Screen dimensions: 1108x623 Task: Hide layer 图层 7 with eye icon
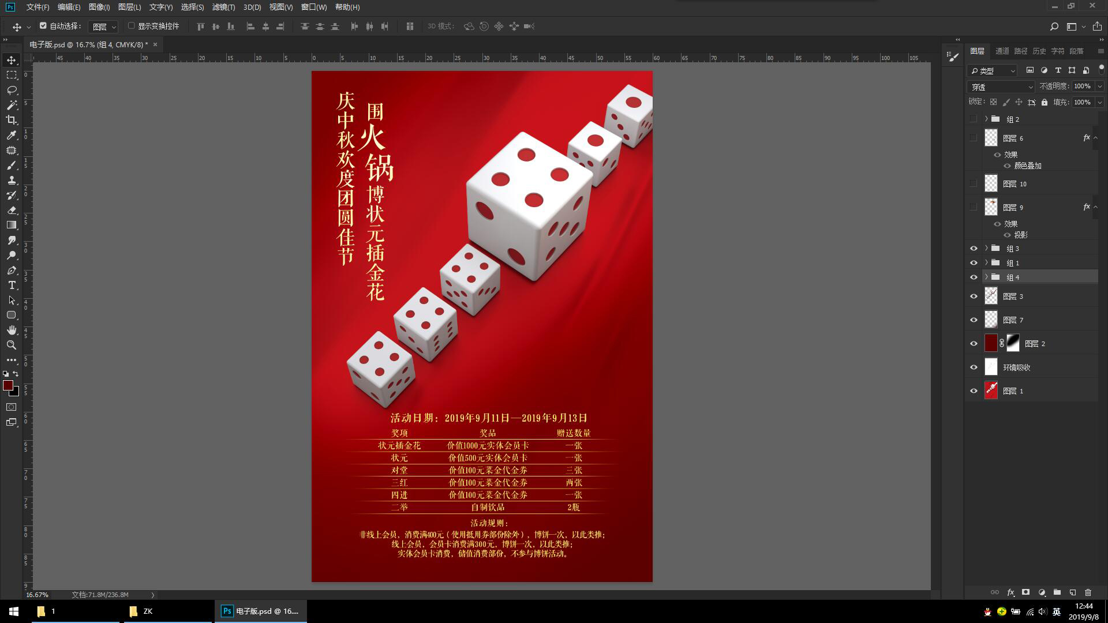pyautogui.click(x=974, y=320)
